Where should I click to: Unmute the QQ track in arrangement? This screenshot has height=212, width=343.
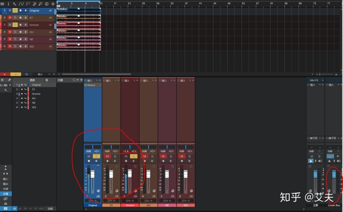pyautogui.click(x=10, y=46)
